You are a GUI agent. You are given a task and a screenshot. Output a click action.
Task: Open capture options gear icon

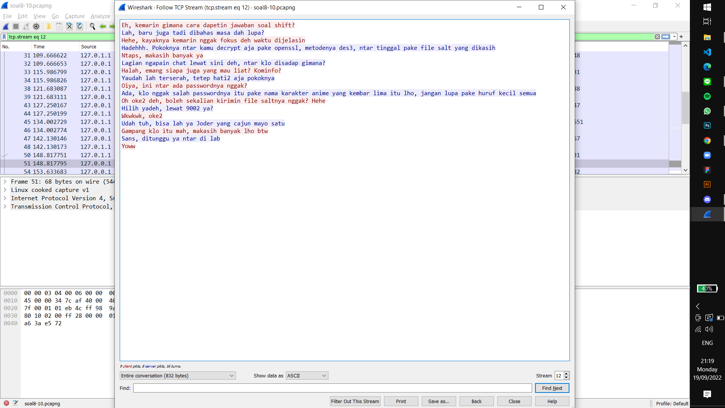pyautogui.click(x=36, y=26)
